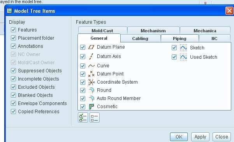Disable the Used Sketch checkbox
Image resolution: width=234 pixels, height=142 pixels.
174,57
